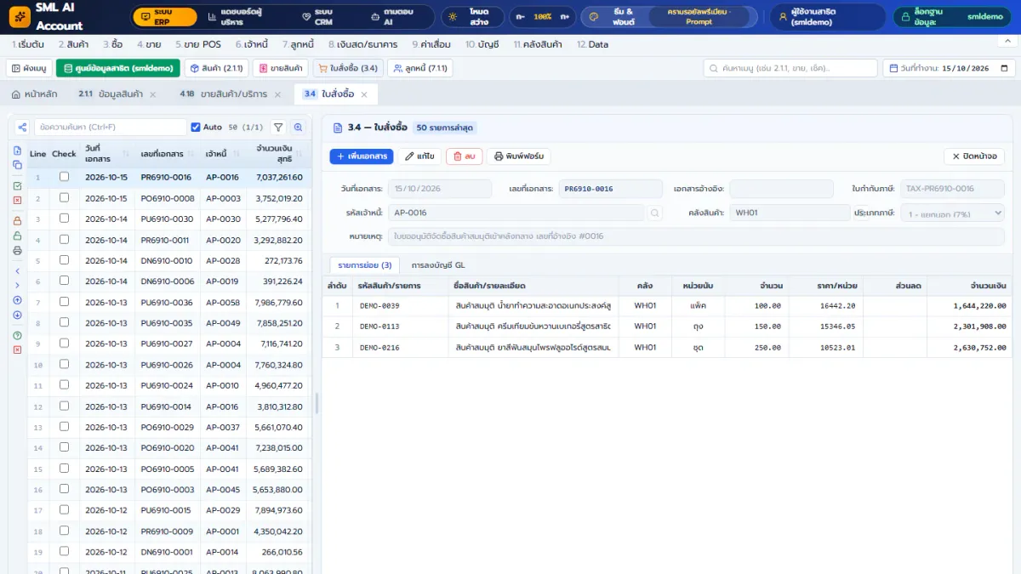
Task: Click the minus zoom button beside 100%
Action: tap(521, 17)
